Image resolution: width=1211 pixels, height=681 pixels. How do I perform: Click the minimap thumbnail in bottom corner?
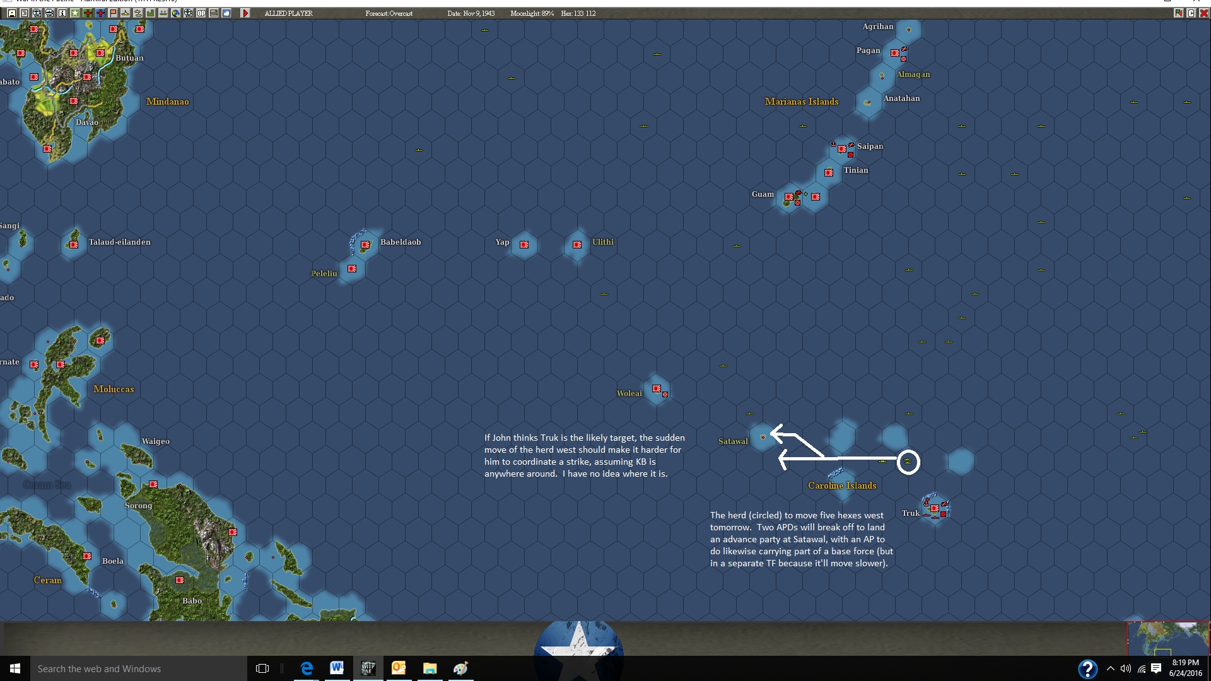[x=1168, y=638]
